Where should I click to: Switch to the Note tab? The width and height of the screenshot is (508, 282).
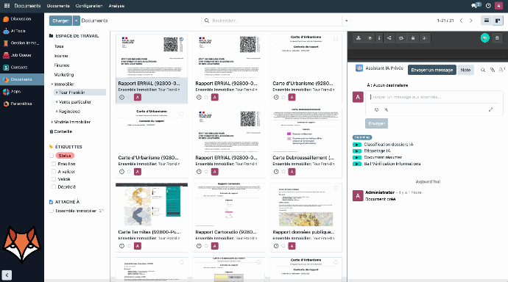coord(465,70)
